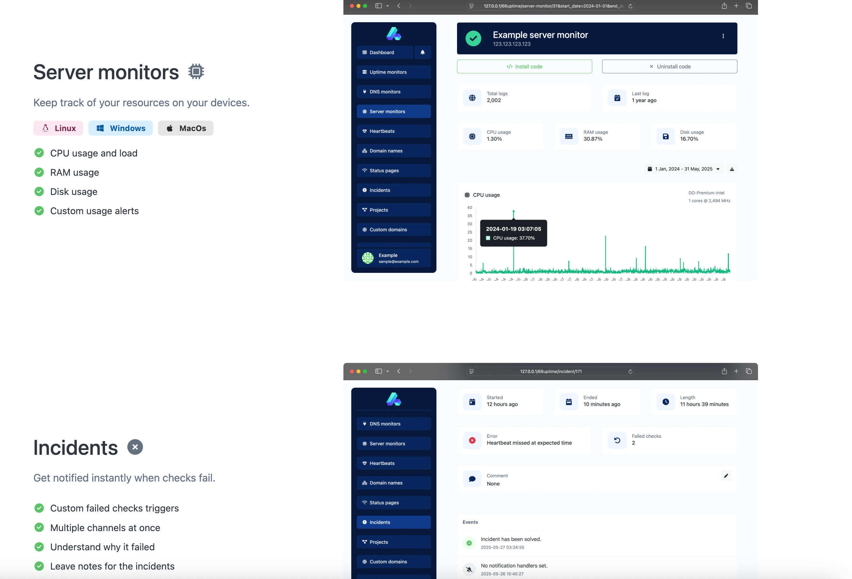Click the Uninstall code button
Viewport: 852px width, 579px height.
[669, 67]
